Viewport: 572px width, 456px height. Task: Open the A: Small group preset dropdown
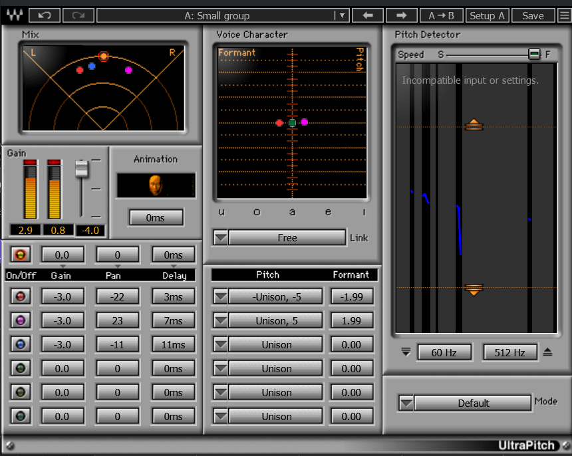(x=342, y=16)
